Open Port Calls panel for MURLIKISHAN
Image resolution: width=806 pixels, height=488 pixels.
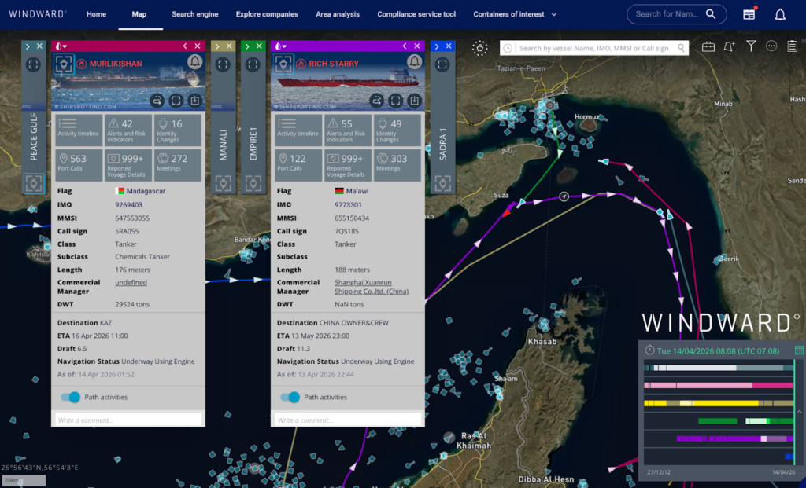pyautogui.click(x=79, y=164)
